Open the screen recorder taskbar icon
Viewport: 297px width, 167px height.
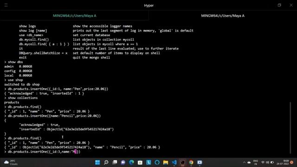[x=200, y=162]
